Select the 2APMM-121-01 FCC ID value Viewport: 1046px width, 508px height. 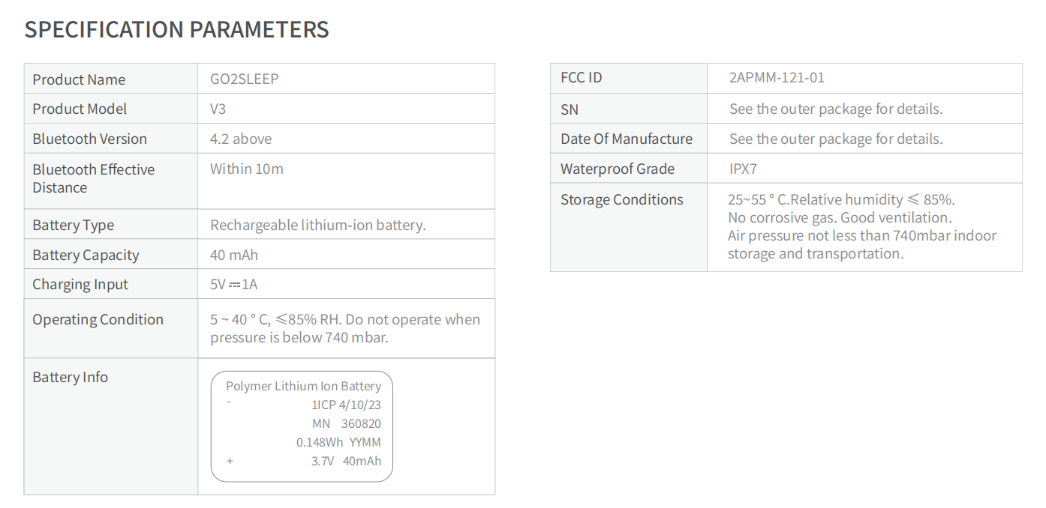(777, 77)
